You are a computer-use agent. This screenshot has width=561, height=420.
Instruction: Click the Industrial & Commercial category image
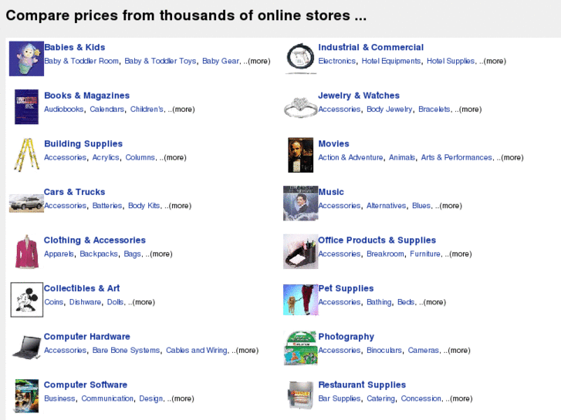tap(300, 59)
